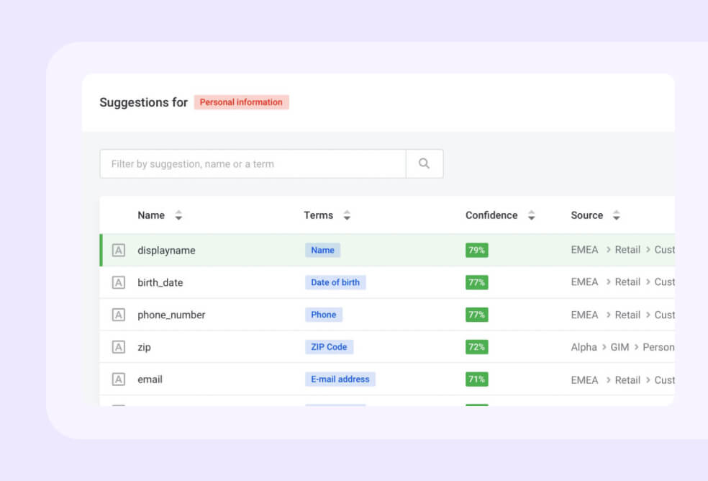This screenshot has width=708, height=481.
Task: Click the attribute icon beside zip
Action: [x=119, y=347]
